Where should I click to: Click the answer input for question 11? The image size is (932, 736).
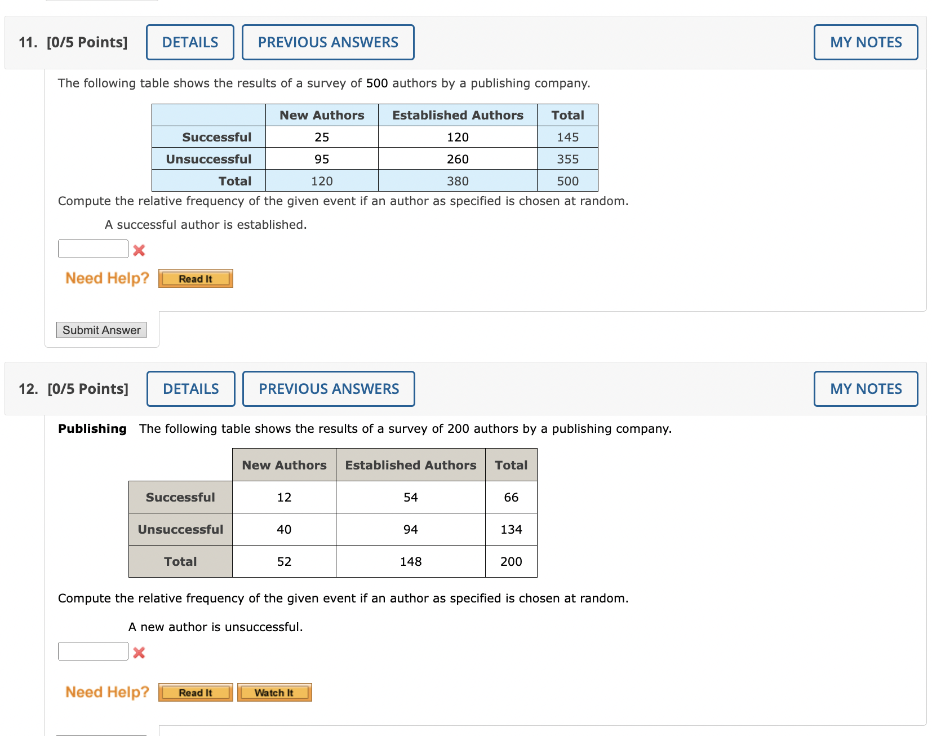point(93,249)
